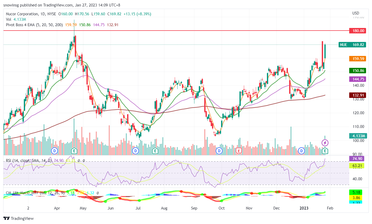This screenshot has width=372, height=224.
Task: Click the dividend D marker before July
Action: tap(135, 151)
